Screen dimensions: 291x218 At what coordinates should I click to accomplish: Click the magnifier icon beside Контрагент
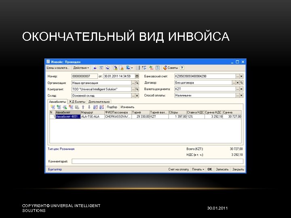(x=137, y=89)
